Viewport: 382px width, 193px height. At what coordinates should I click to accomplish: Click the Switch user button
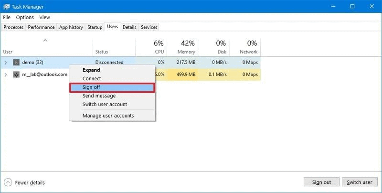360,182
